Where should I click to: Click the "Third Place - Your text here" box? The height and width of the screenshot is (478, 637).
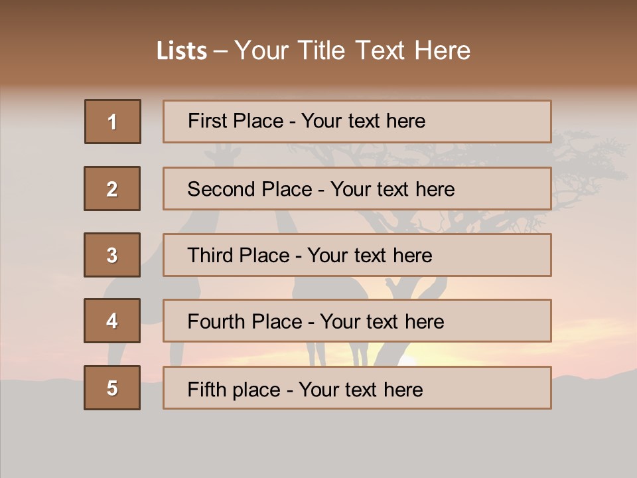click(x=357, y=255)
